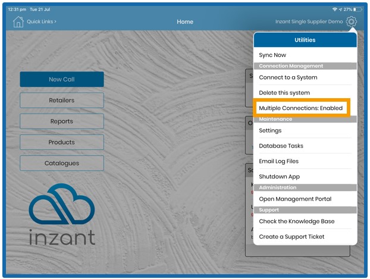The width and height of the screenshot is (370, 279).
Task: Open Settings from Utilities menu
Action: [305, 130]
